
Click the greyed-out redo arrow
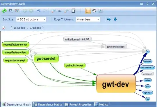click(x=45, y=11)
